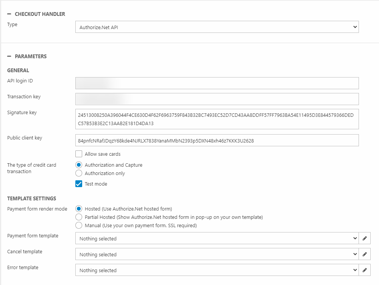Choose Manual payment form render mode
This screenshot has height=285, width=379.
pos(79,225)
